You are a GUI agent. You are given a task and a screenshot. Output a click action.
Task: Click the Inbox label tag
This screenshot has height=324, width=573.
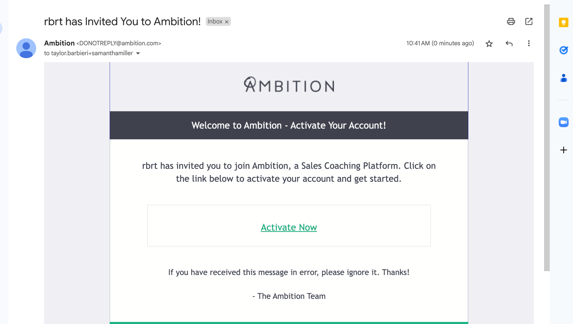215,22
